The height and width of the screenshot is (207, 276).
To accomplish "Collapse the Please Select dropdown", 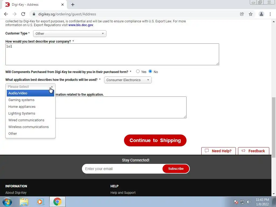I will tap(30, 87).
